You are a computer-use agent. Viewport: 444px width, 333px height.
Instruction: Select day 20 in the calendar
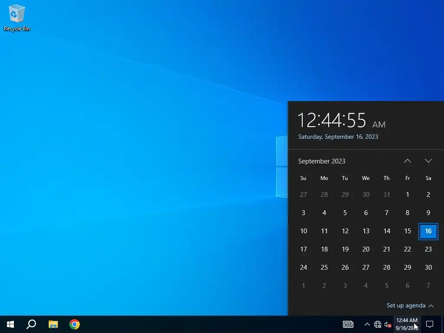pyautogui.click(x=366, y=249)
